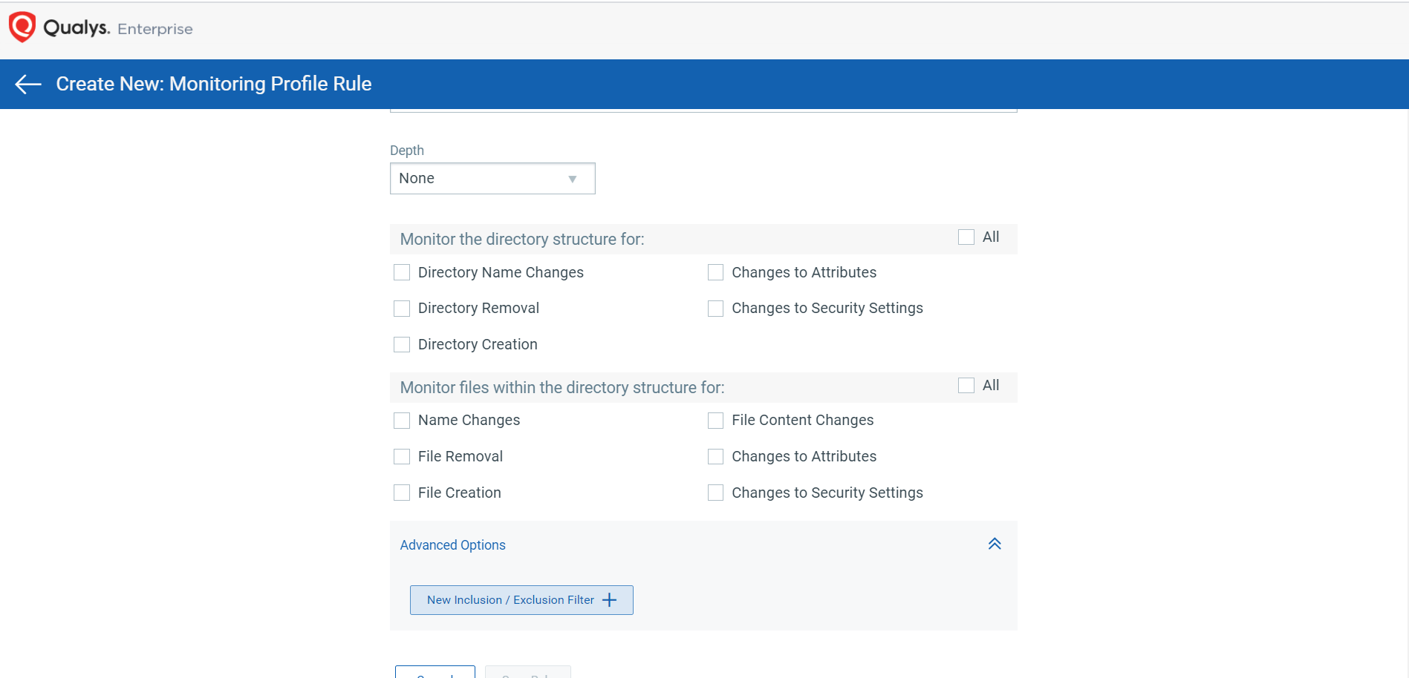This screenshot has height=678, width=1409.
Task: Collapse Advanced Options using the double chevron
Action: (x=995, y=544)
